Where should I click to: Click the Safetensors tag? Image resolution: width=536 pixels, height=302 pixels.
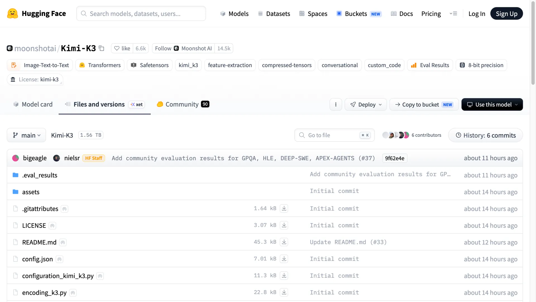(150, 65)
